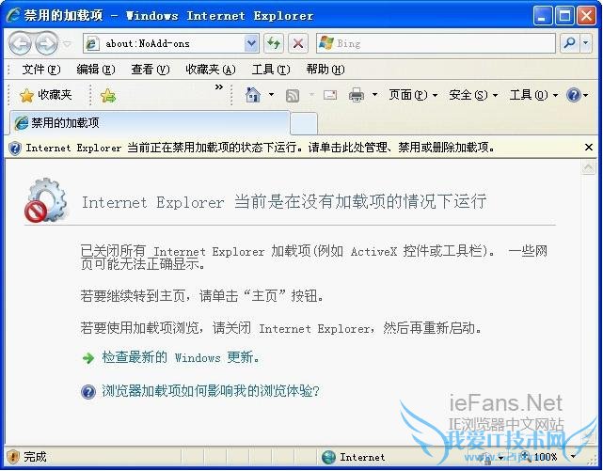Click the blue Help question mark icon
The image size is (603, 471).
point(574,95)
